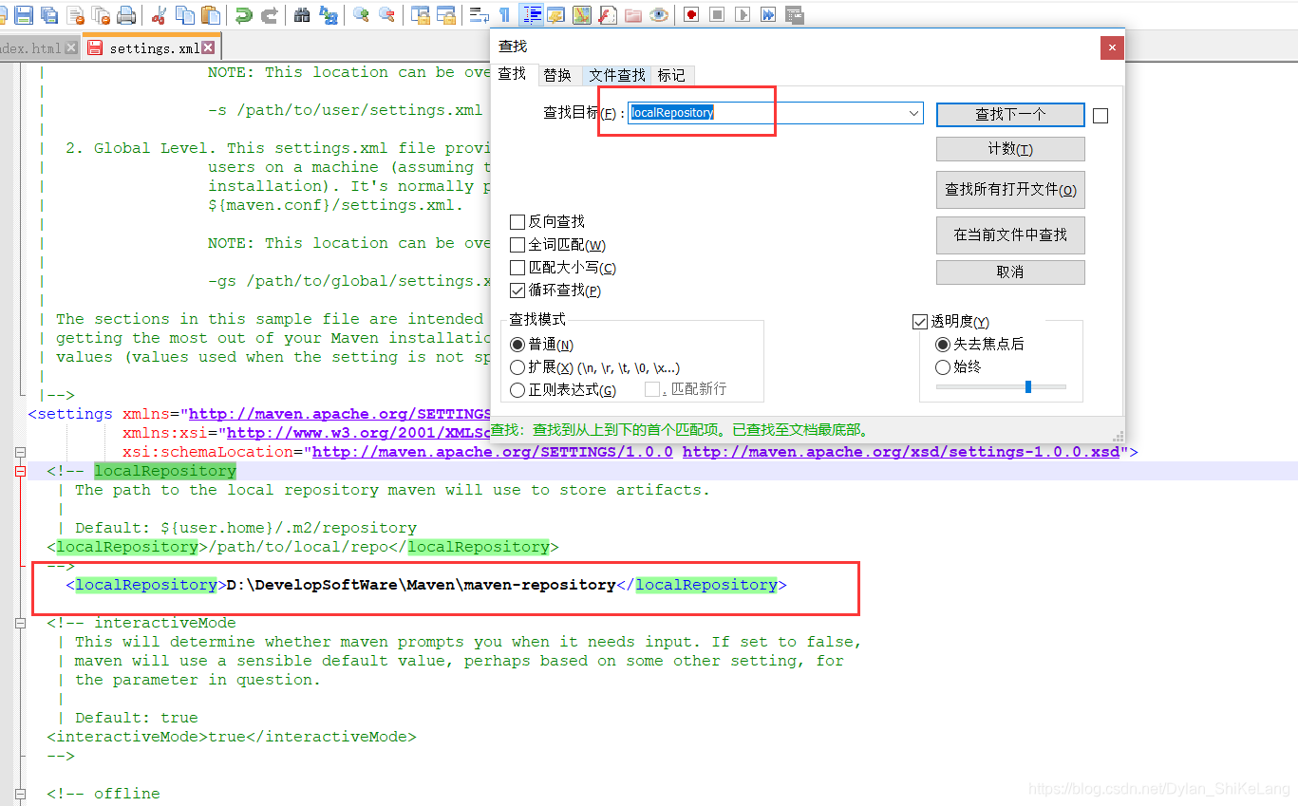Image resolution: width=1298 pixels, height=806 pixels.
Task: Switch to the 文件查找 tab
Action: tap(616, 75)
